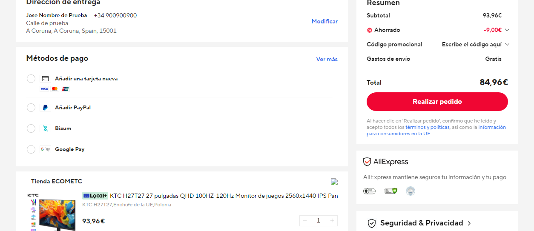Viewport: 534px width, 231px height.
Task: Click Escribe el código aquí promo field
Action: [x=472, y=44]
